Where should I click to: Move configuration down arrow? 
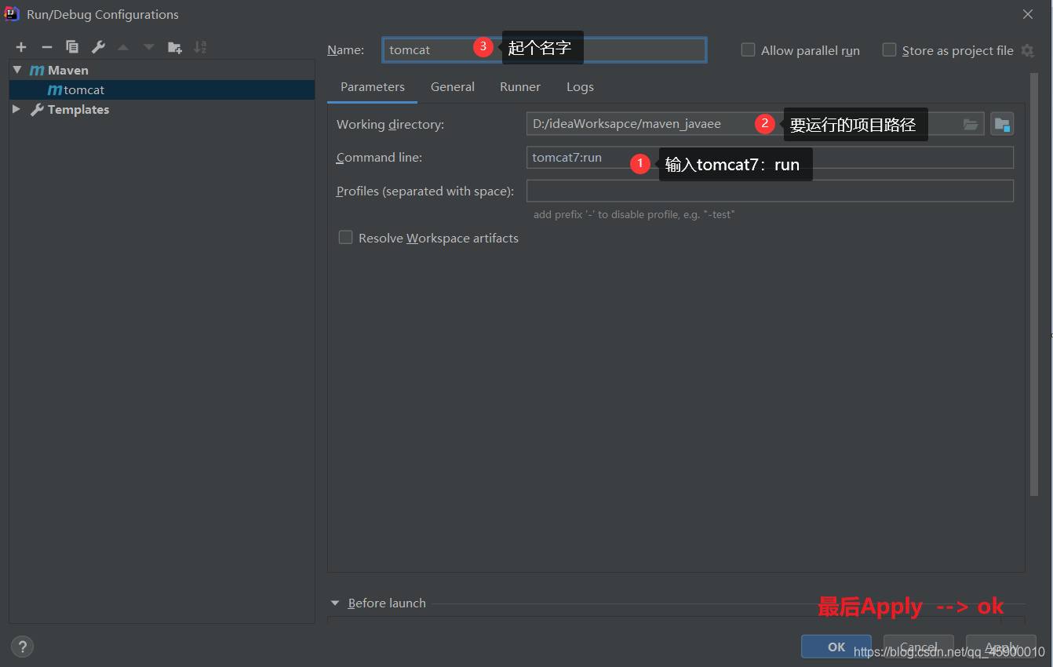coord(149,47)
